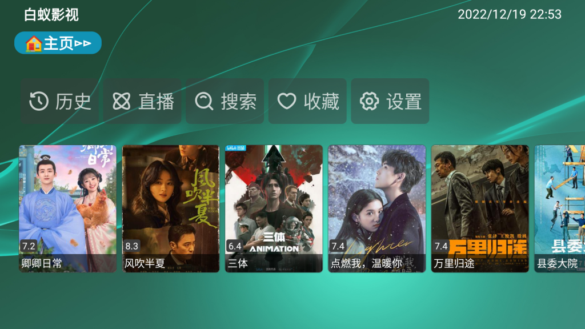Open the 三体 animation poster

[x=274, y=208]
